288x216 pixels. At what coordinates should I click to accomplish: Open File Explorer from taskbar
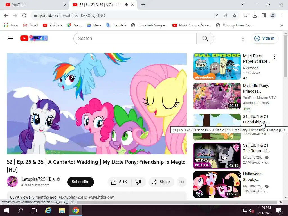[x=62, y=210]
